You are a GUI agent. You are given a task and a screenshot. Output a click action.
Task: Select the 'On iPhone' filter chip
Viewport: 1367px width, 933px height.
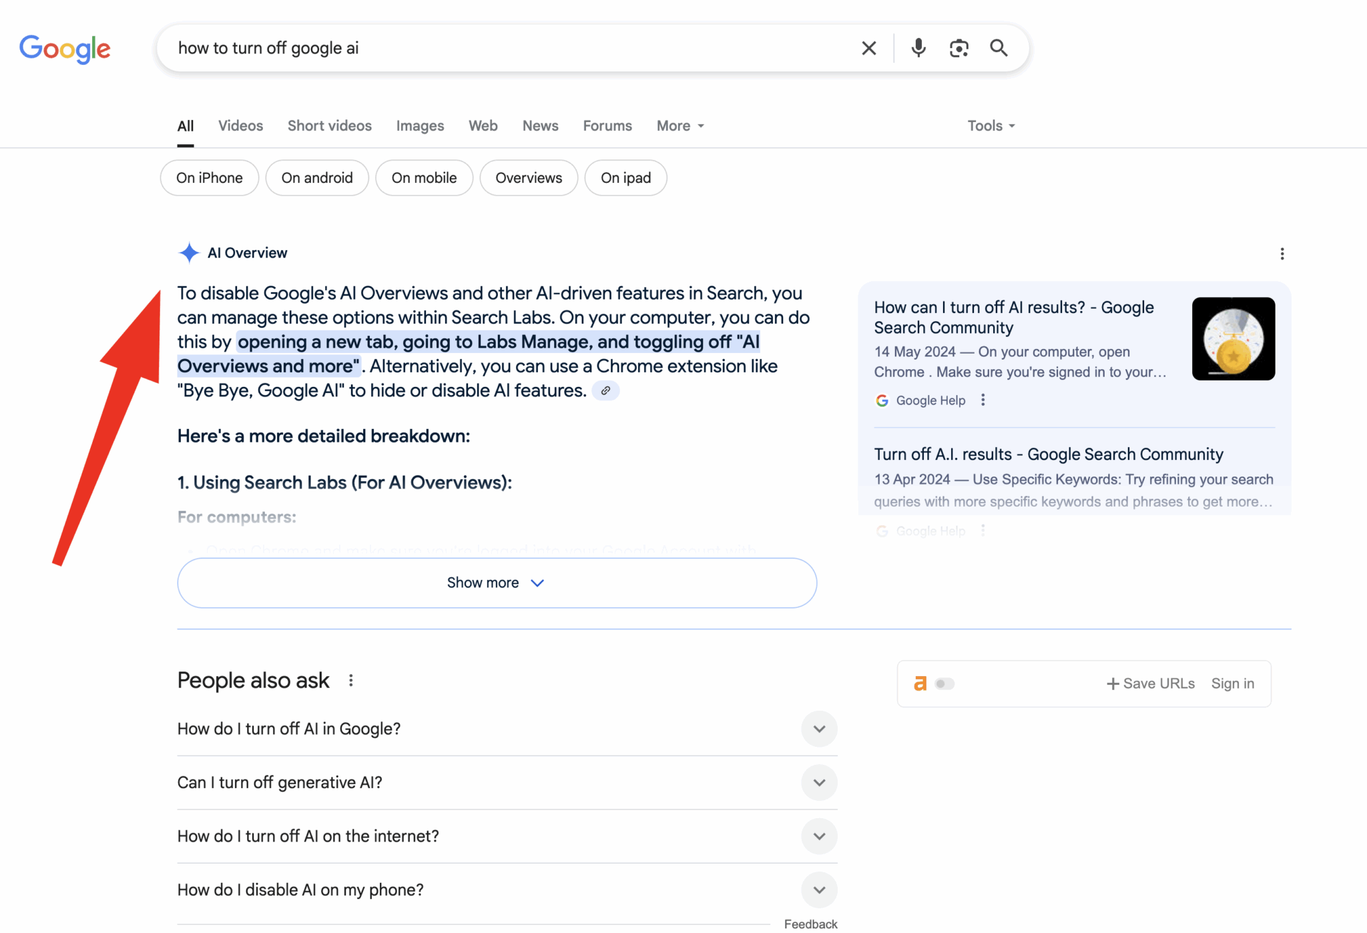pyautogui.click(x=210, y=178)
